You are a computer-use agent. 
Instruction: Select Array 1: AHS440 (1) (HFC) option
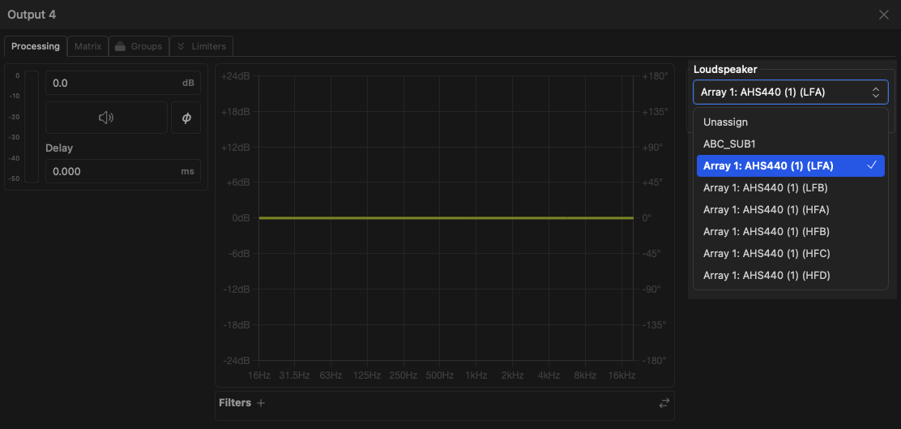pos(766,254)
